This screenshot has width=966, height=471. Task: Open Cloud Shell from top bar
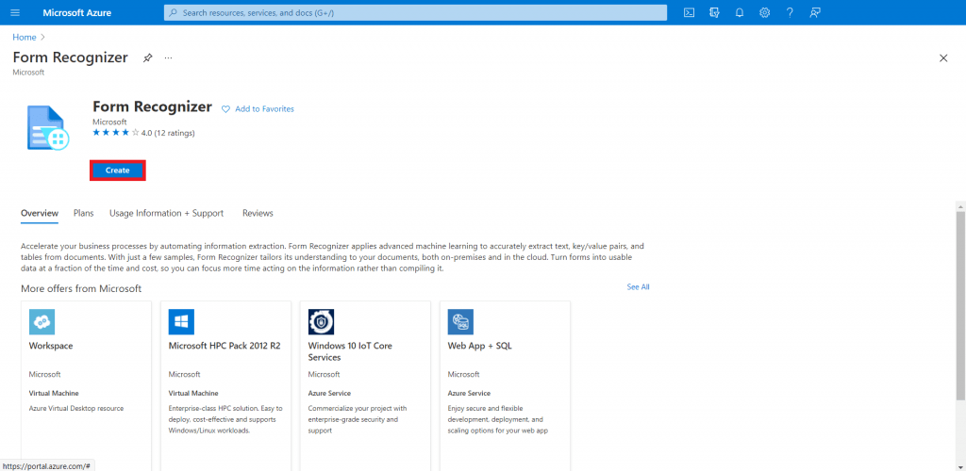click(690, 12)
